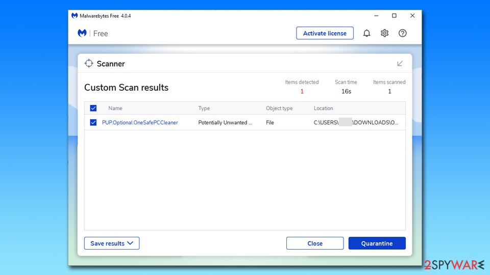Sort by the Name column header
Image resolution: width=490 pixels, height=275 pixels.
(115, 108)
